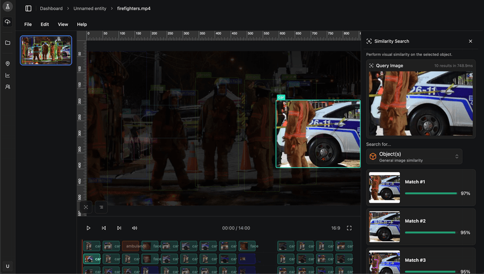
Task: Open the View menu
Action: pos(63,25)
